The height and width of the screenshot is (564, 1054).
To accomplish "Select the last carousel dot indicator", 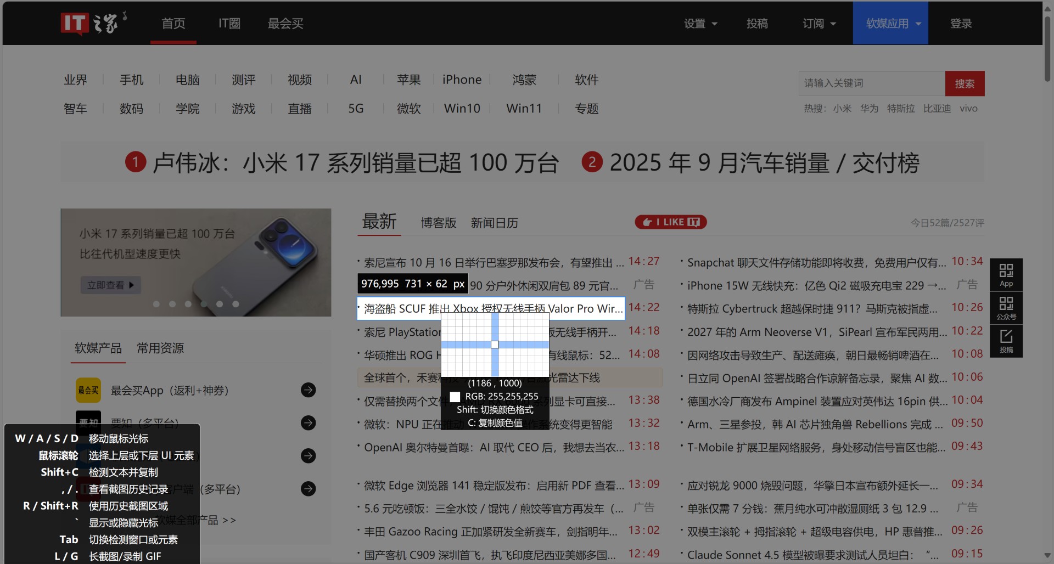I will [x=236, y=304].
